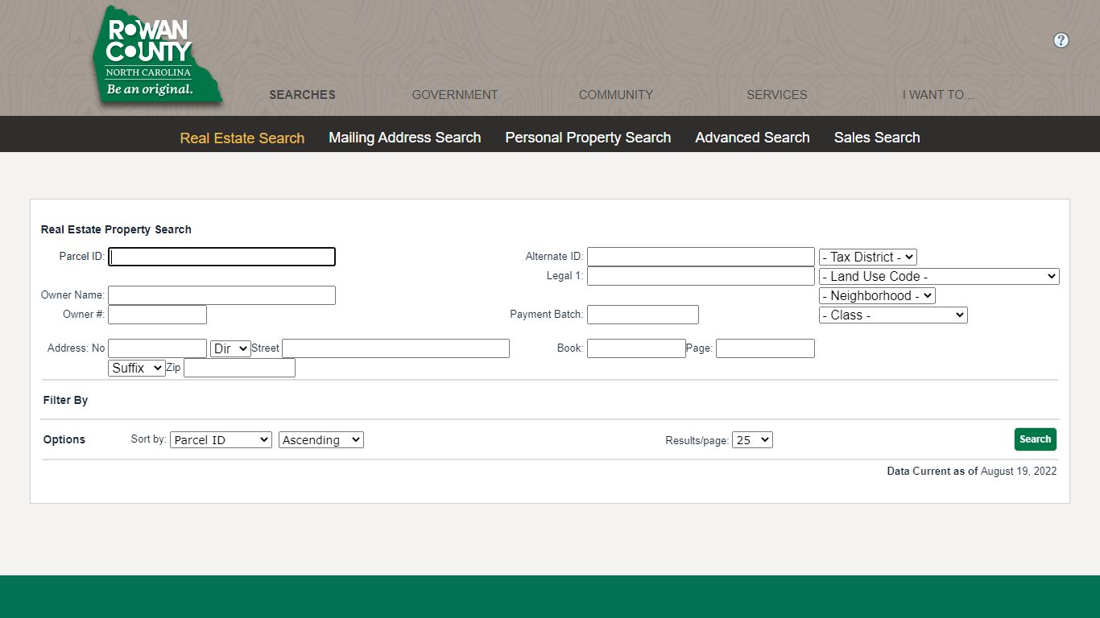Change the Sort by Parcel ID dropdown
This screenshot has width=1100, height=618.
(x=221, y=440)
